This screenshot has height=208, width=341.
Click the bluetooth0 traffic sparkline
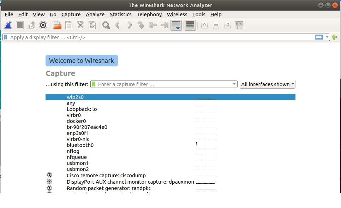pyautogui.click(x=205, y=145)
